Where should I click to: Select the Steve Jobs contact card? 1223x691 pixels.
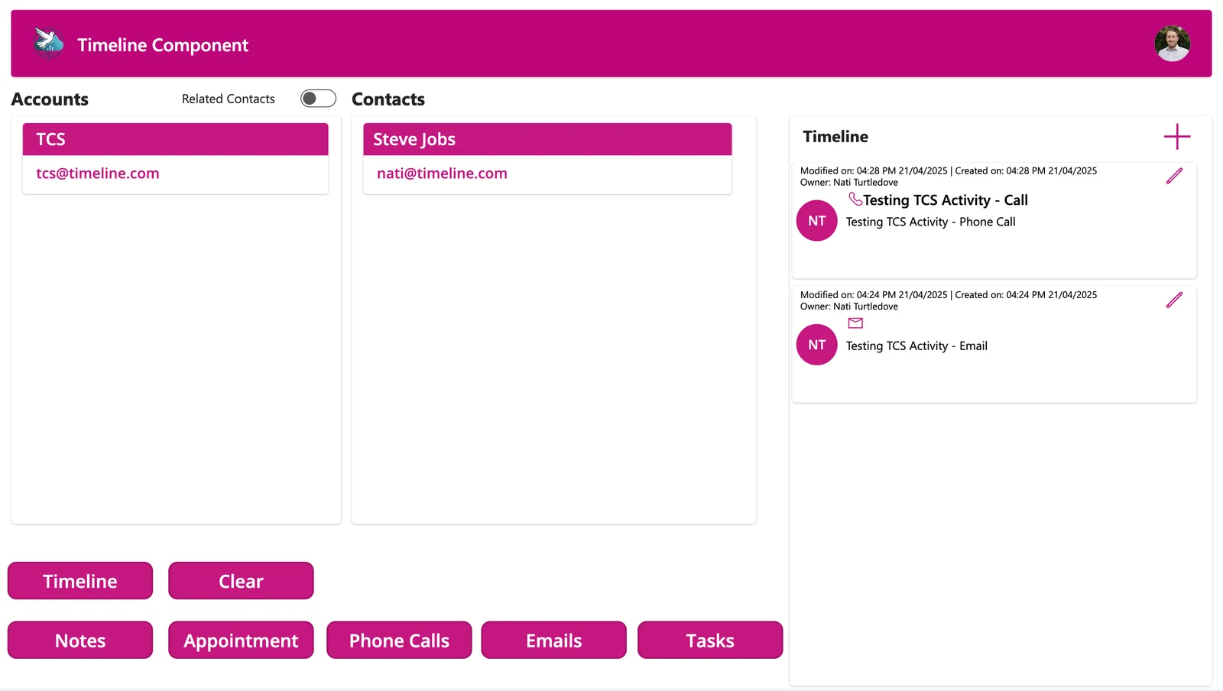click(547, 158)
